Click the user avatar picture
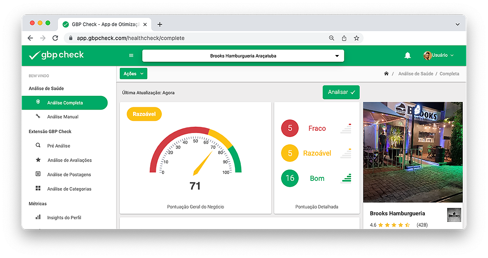 coord(427,55)
